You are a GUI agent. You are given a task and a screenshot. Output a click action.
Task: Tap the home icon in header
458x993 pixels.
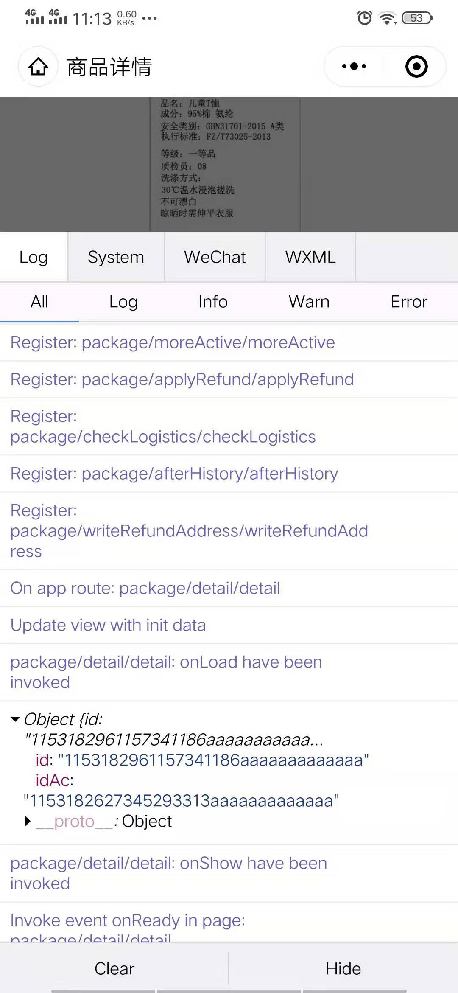coord(38,67)
